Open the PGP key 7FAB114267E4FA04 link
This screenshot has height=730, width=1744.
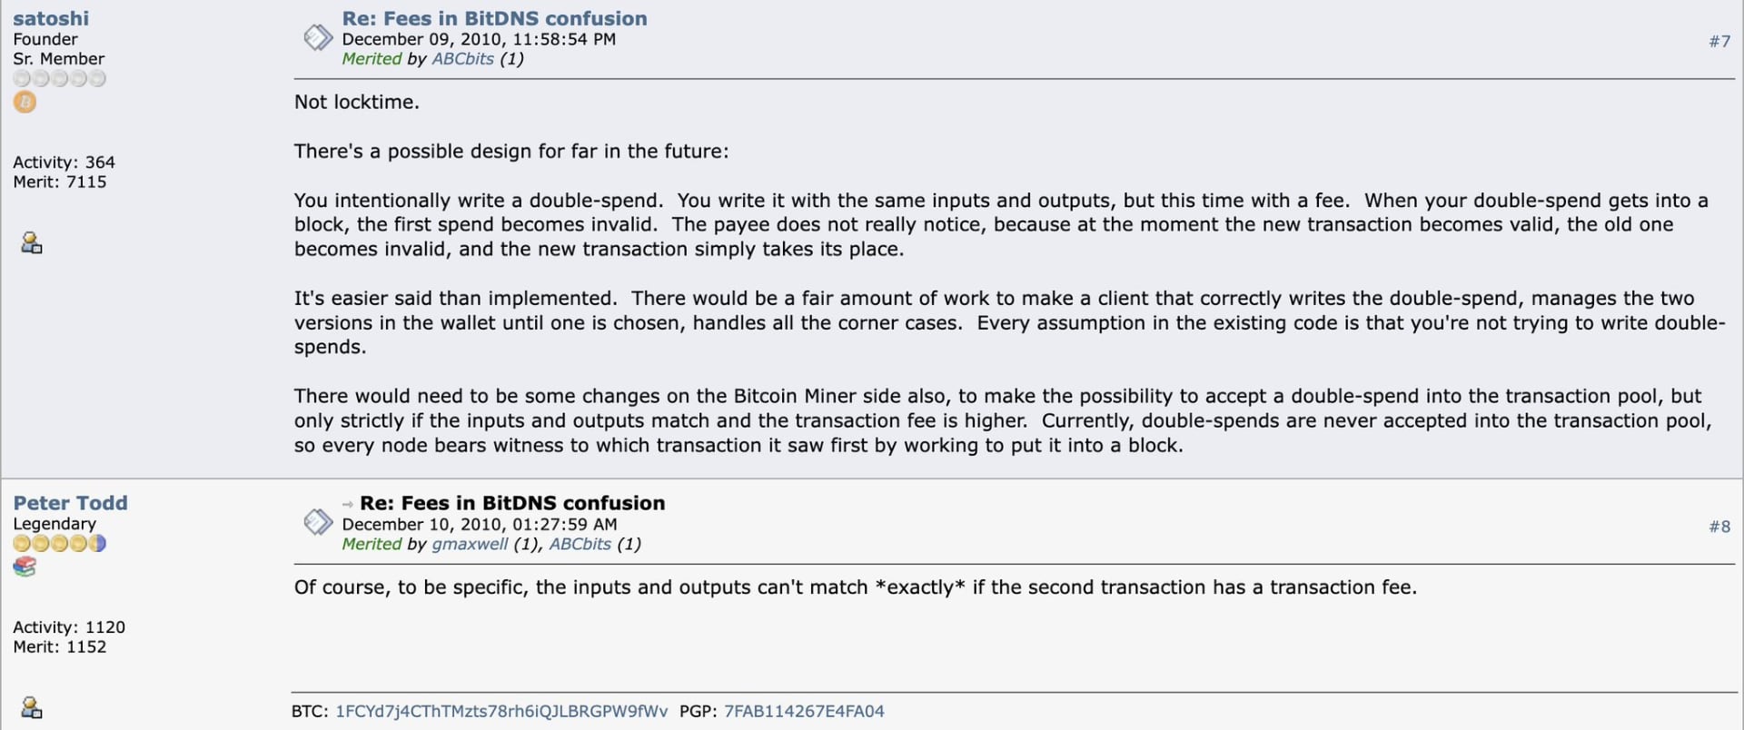[x=804, y=712]
